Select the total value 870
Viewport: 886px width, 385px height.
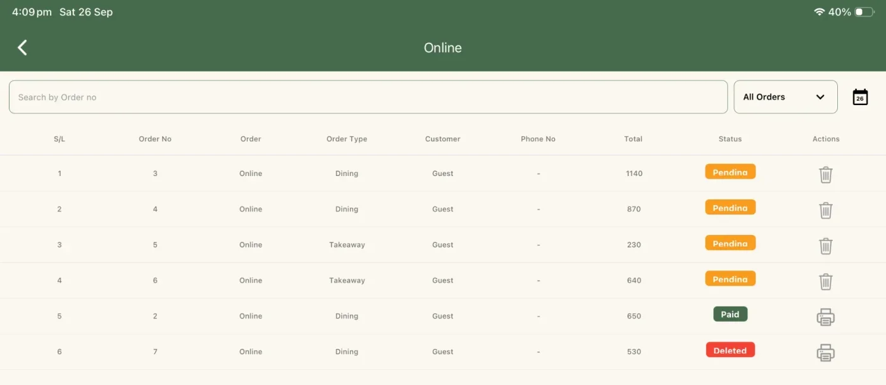[x=634, y=209]
